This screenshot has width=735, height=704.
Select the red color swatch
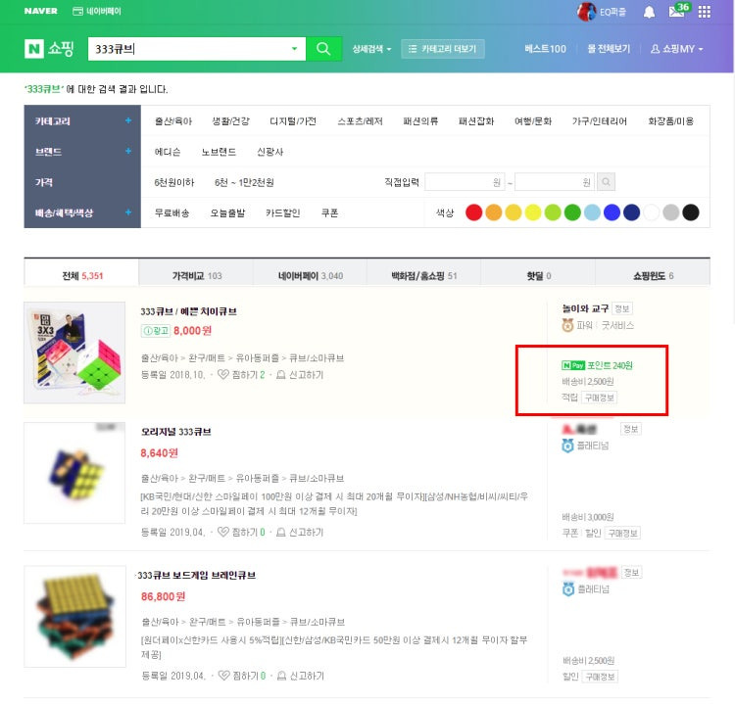click(x=474, y=212)
